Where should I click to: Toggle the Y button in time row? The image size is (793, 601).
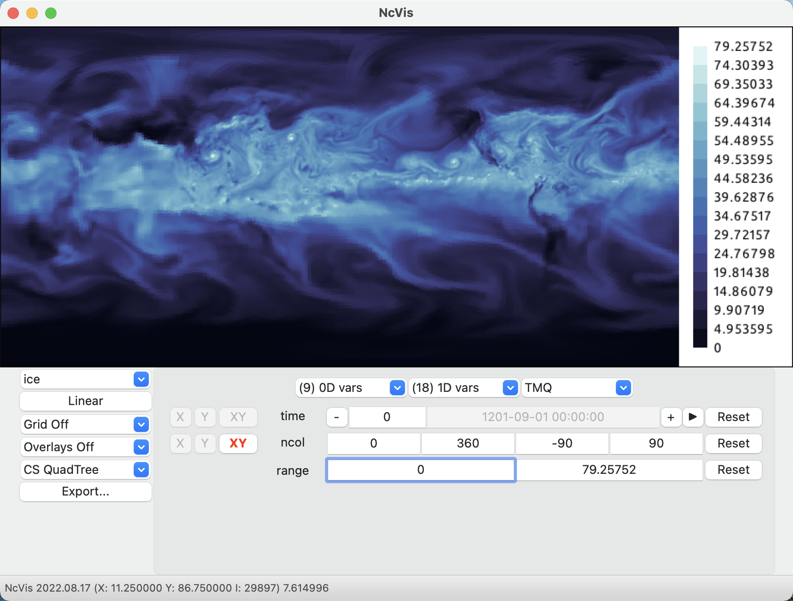[205, 417]
